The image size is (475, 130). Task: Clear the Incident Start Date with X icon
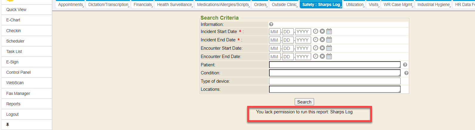322,31
